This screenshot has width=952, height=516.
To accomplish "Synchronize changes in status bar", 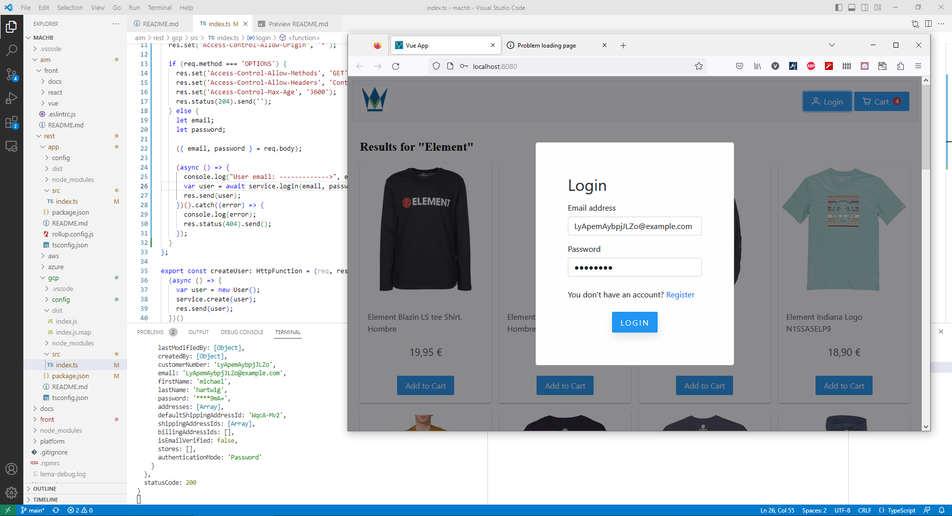I will point(56,511).
